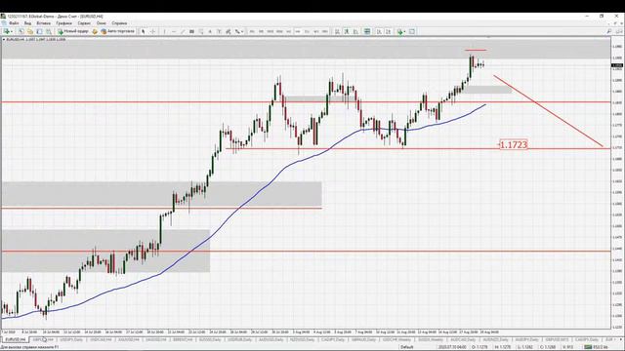Open the XAUUSD,H4 chart tab
Viewport: 625px width, 351px height.
coord(128,340)
